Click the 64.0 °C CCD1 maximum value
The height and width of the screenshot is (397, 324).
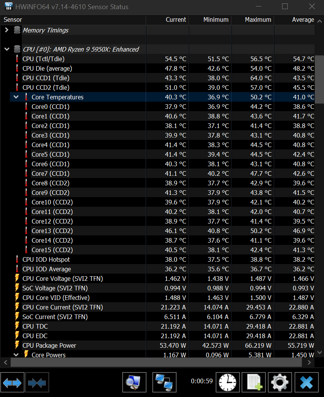(261, 78)
